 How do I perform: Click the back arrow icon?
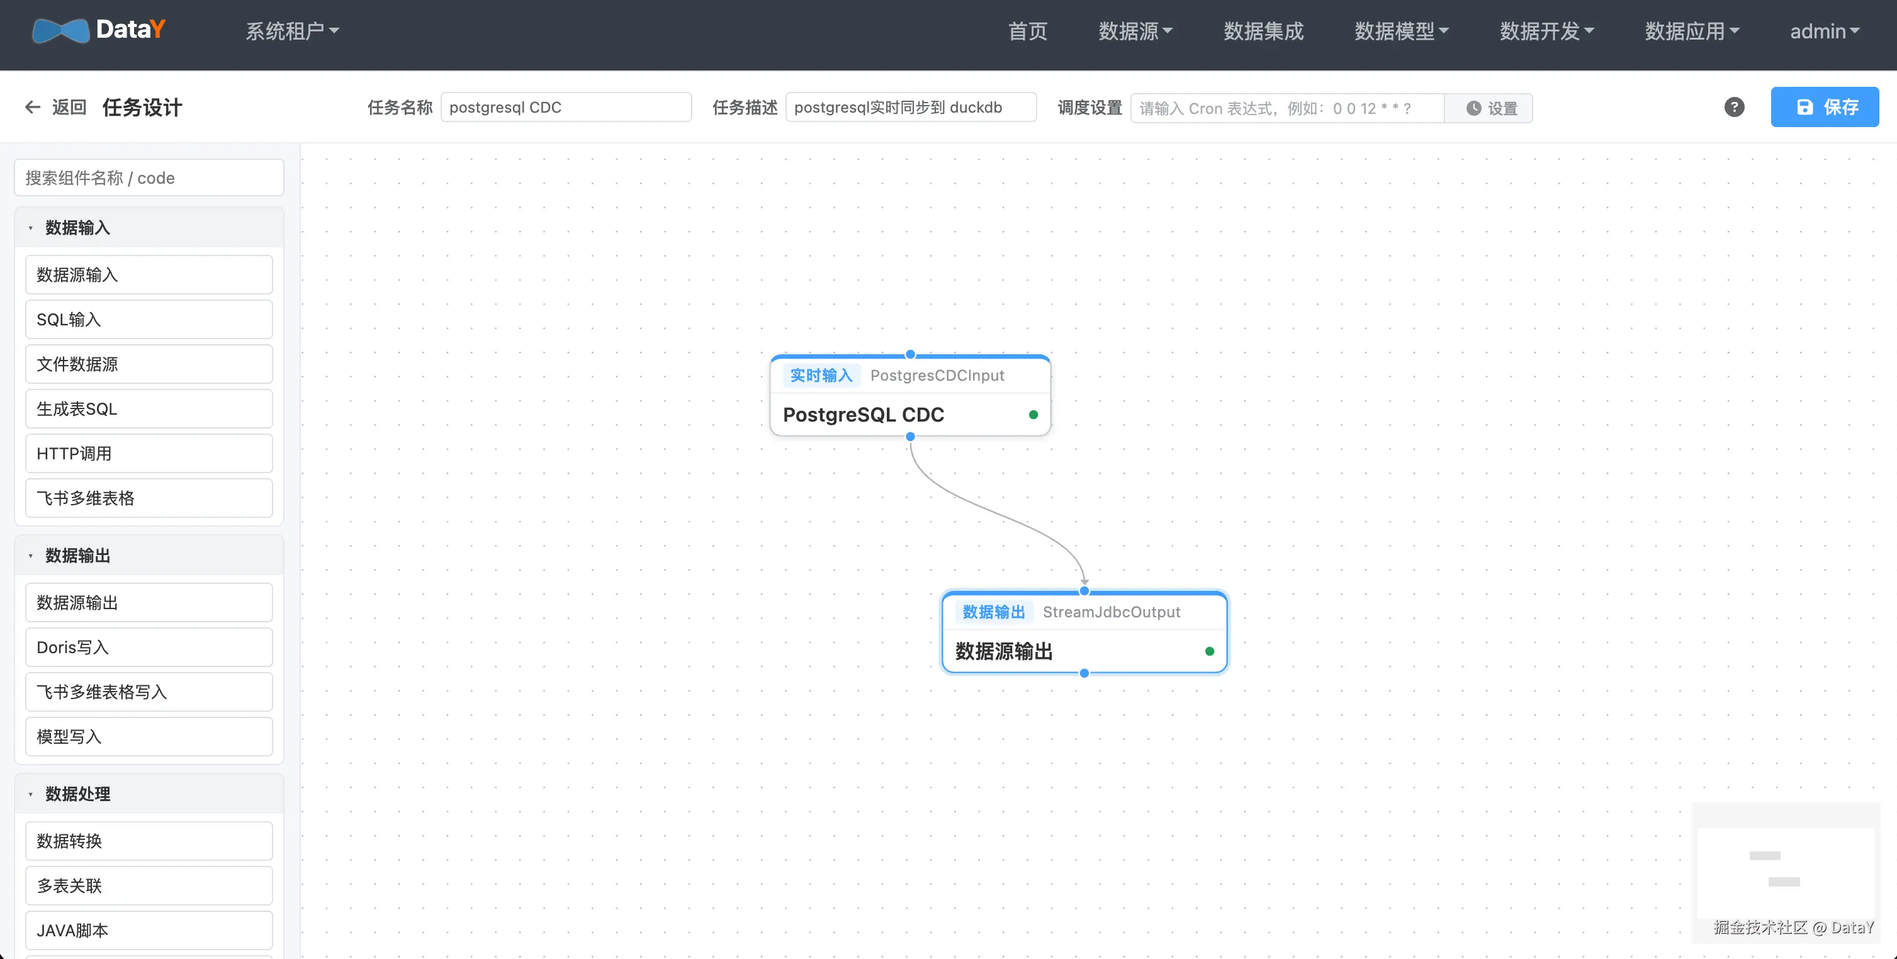tap(32, 108)
